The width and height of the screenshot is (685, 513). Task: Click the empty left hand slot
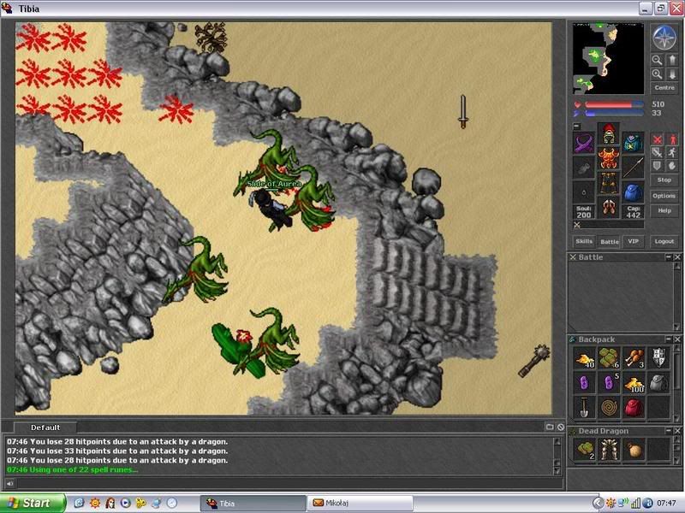(x=584, y=168)
